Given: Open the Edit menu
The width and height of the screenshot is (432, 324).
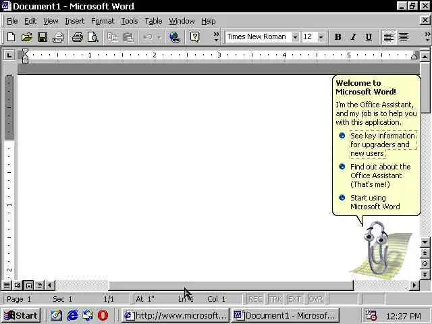Looking at the screenshot, I should click(30, 21).
